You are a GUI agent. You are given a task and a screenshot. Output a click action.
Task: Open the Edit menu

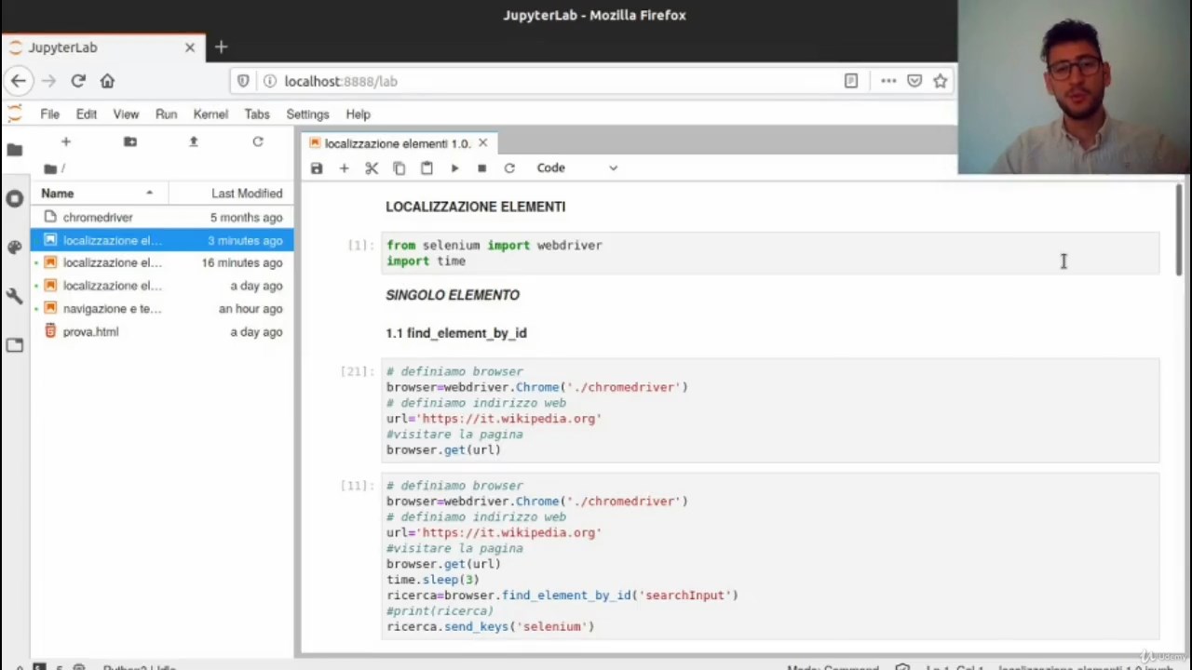pos(86,114)
